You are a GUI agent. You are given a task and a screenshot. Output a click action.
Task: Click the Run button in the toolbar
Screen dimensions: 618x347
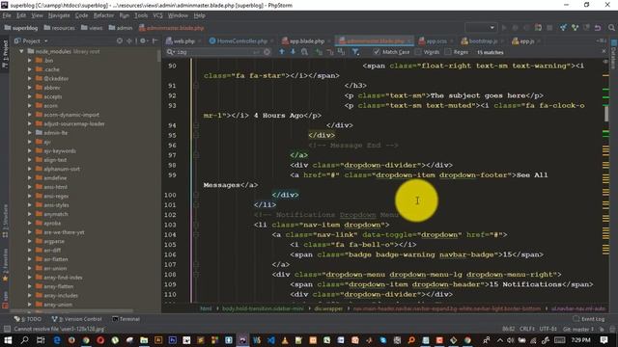(x=504, y=28)
